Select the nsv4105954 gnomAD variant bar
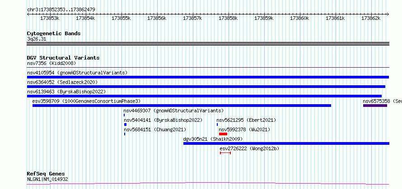Screen dimensions: 402x189 (x=208, y=77)
